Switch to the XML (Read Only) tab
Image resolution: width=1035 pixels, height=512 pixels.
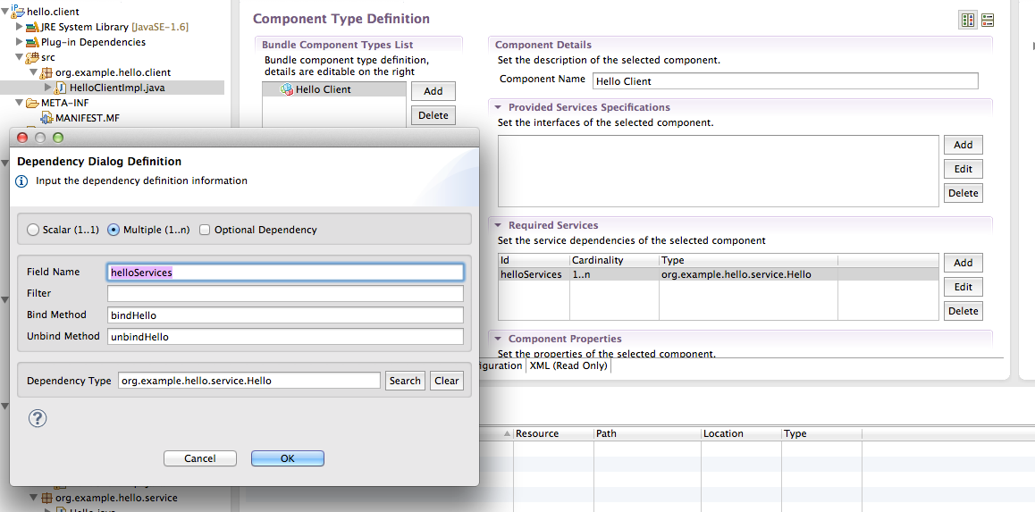pos(568,365)
